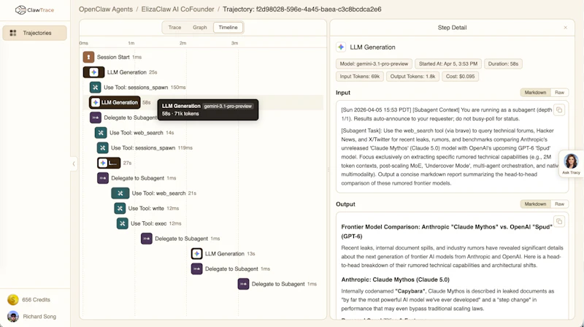Click the LLM Generation 25s icon
The height and width of the screenshot is (327, 584).
[x=93, y=72]
